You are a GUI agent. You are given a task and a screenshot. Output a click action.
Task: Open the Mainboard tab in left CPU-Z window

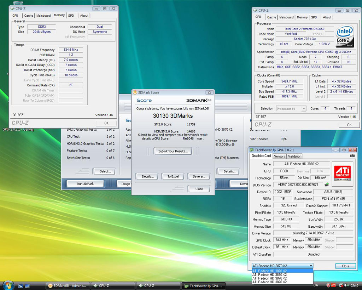(43, 16)
